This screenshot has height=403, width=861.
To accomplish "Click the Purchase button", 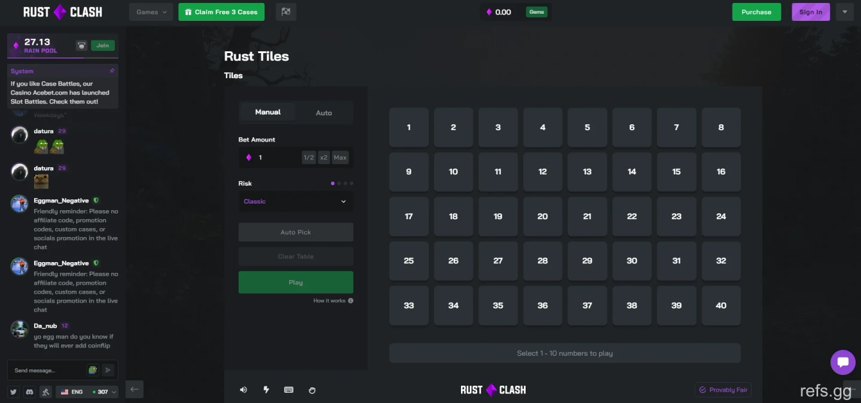I will pyautogui.click(x=756, y=12).
